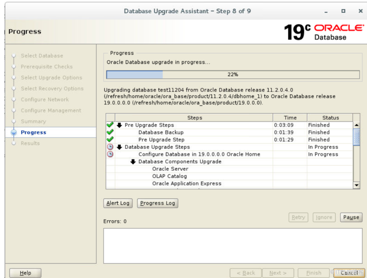This screenshot has width=367, height=278.
Task: Click the 22% upgrade progress bar
Action: [233, 75]
